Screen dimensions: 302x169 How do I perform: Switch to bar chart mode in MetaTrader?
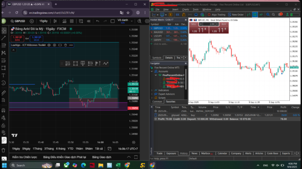click(x=249, y=15)
